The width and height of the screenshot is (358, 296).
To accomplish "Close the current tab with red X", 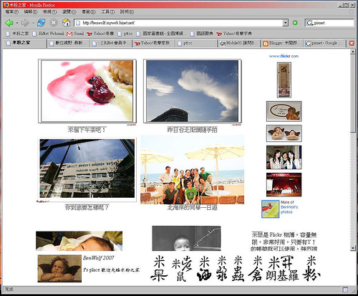I will pyautogui.click(x=352, y=43).
